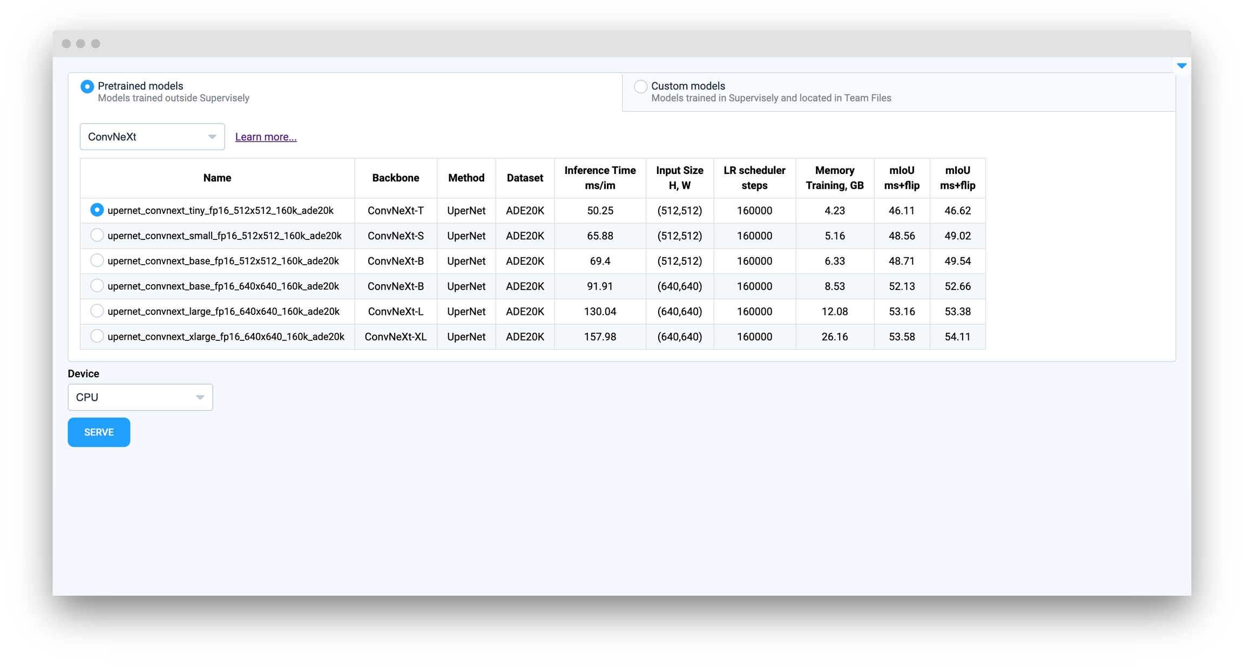Click the memory value 26.16
Viewport: 1244px width, 671px height.
[835, 337]
